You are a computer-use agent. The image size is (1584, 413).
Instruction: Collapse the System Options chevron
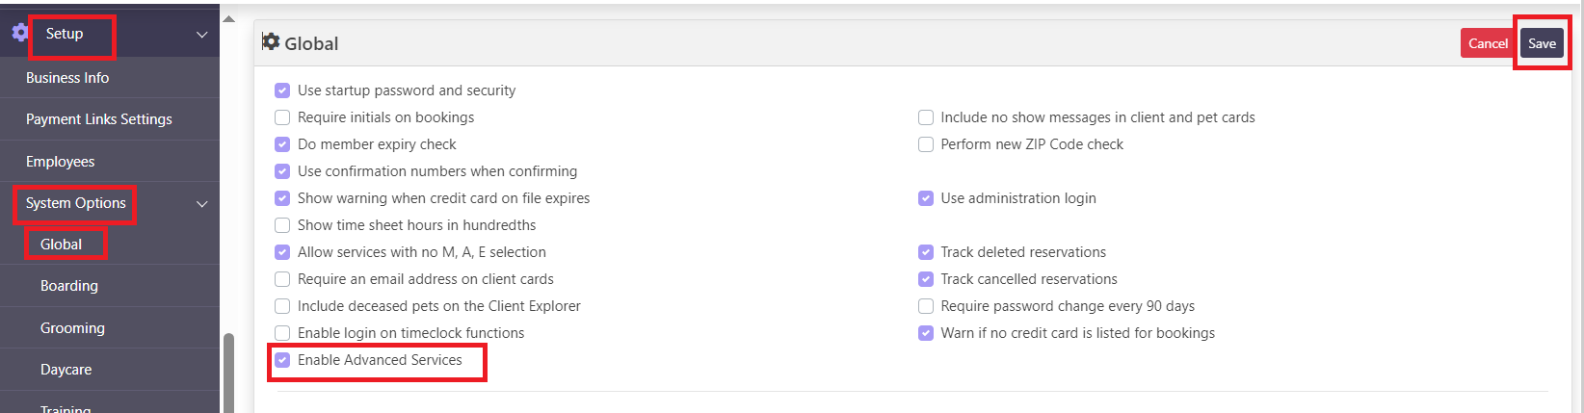tap(202, 204)
